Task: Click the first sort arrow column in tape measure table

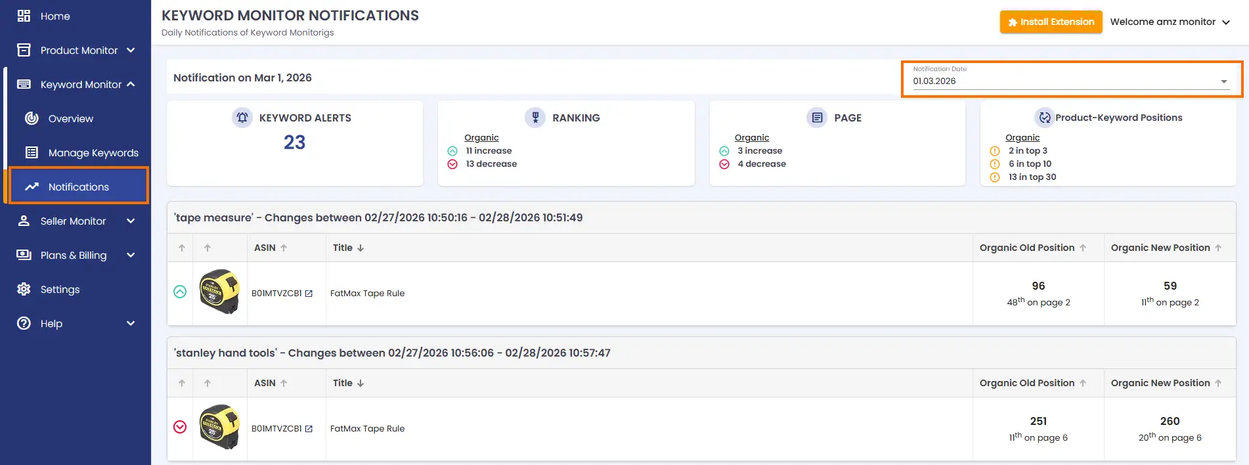Action: tap(182, 248)
